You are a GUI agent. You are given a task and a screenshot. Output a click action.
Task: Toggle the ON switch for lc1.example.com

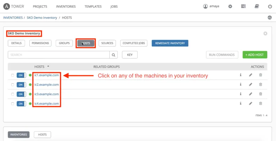(x=21, y=75)
